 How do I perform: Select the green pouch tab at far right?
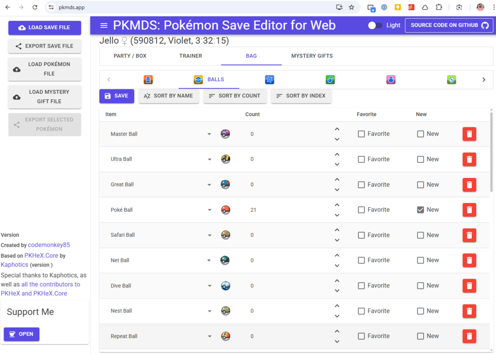click(x=451, y=80)
